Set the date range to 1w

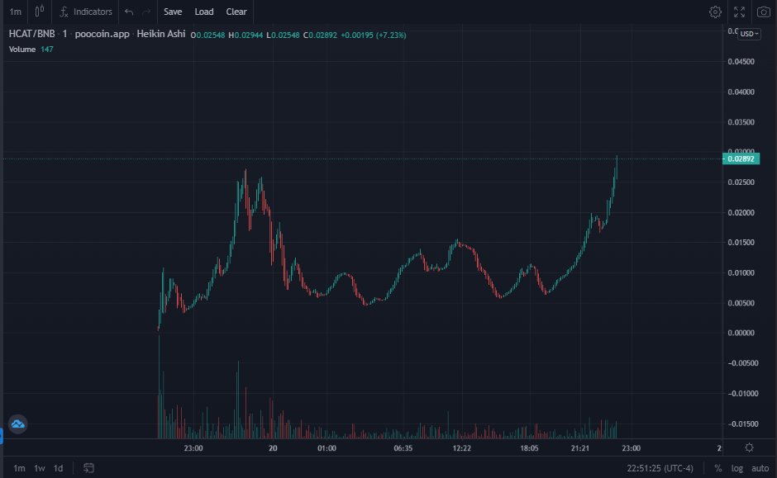[39, 468]
